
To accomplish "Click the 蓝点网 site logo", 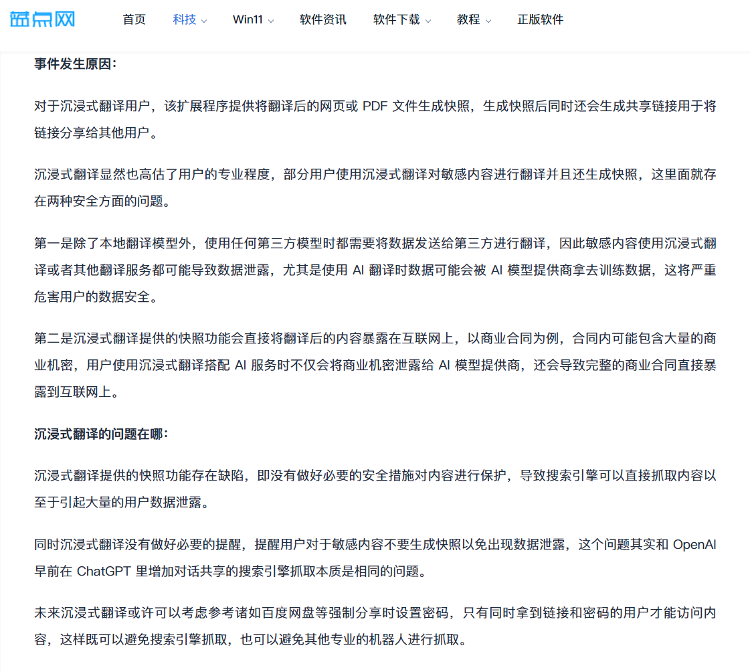I will coord(42,19).
